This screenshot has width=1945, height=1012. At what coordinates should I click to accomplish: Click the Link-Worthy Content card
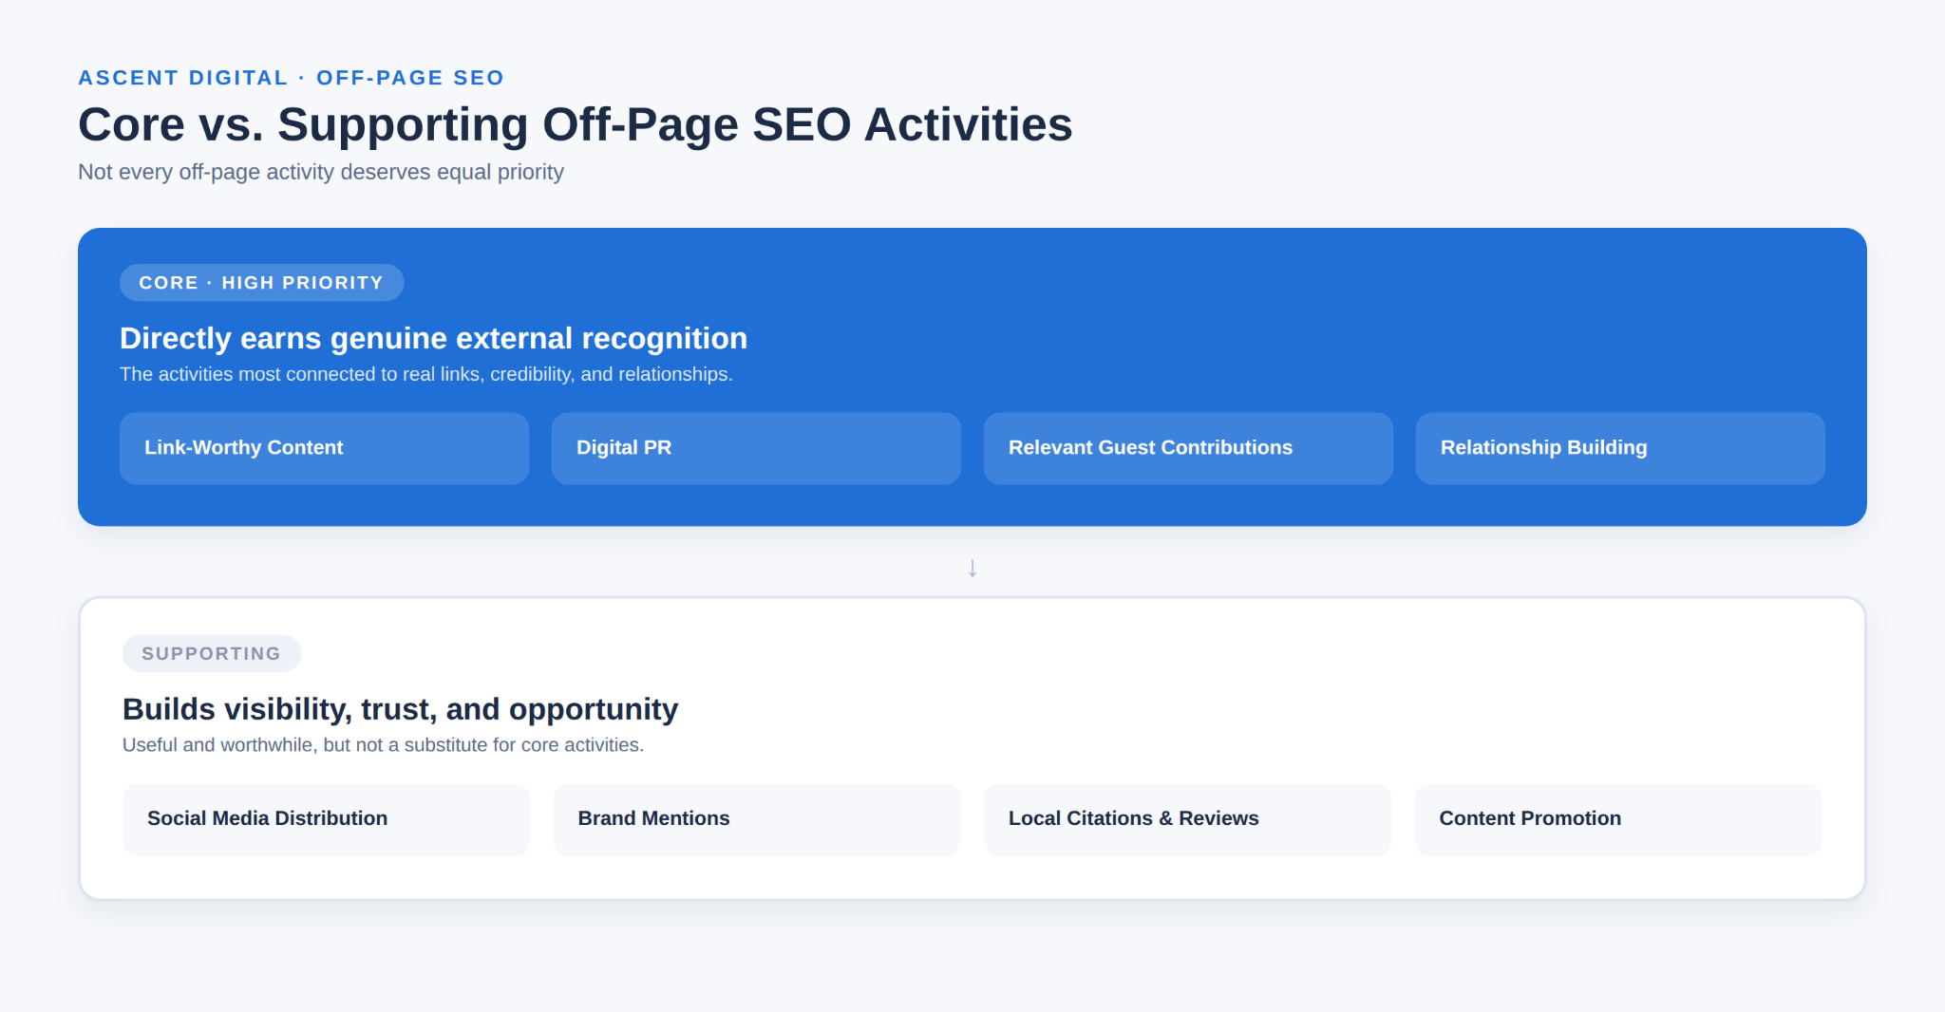(x=324, y=448)
